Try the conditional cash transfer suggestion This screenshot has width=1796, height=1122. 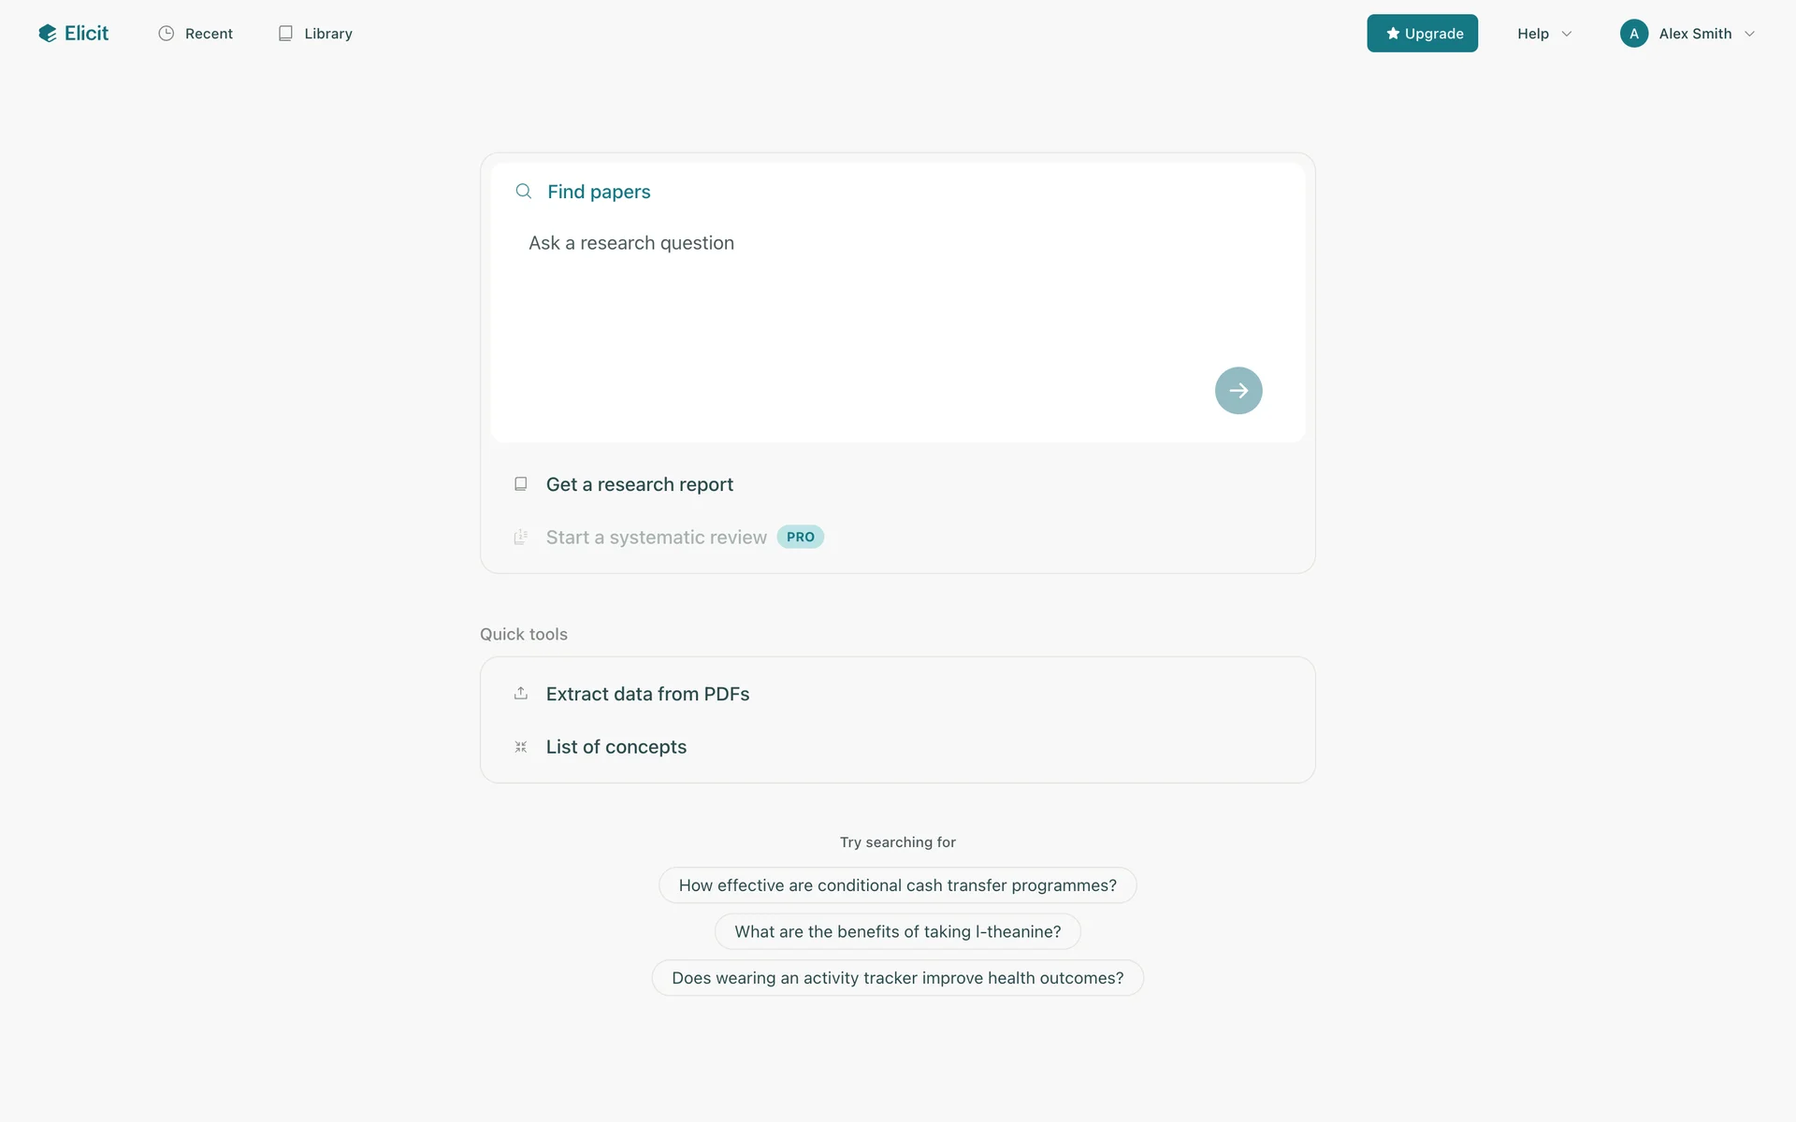(897, 885)
